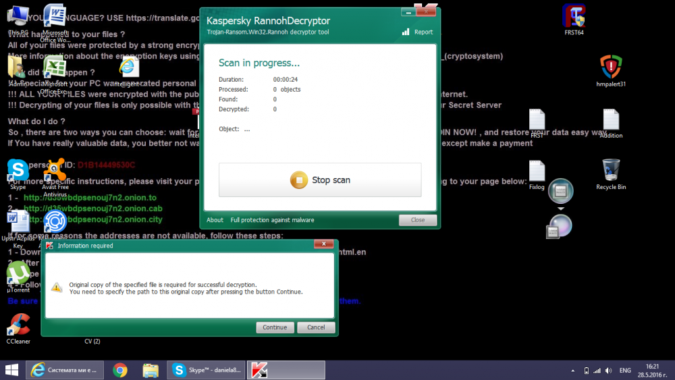This screenshot has width=675, height=380.
Task: Open the FRST text file on desktop
Action: tap(537, 123)
